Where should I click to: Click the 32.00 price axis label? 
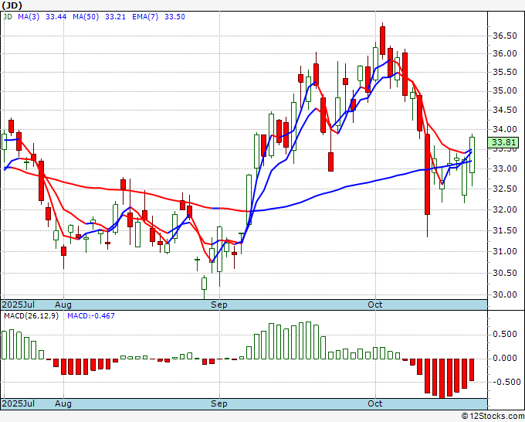(504, 209)
